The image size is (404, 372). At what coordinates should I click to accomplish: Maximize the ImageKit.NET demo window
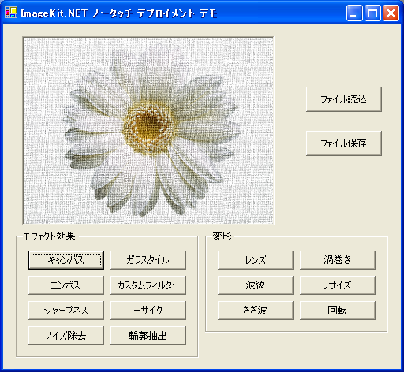click(372, 13)
